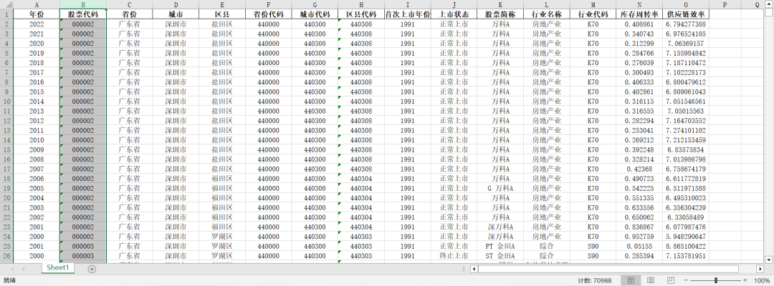The width and height of the screenshot is (774, 286).
Task: Click the 供应链效率 header cell
Action: click(x=686, y=14)
